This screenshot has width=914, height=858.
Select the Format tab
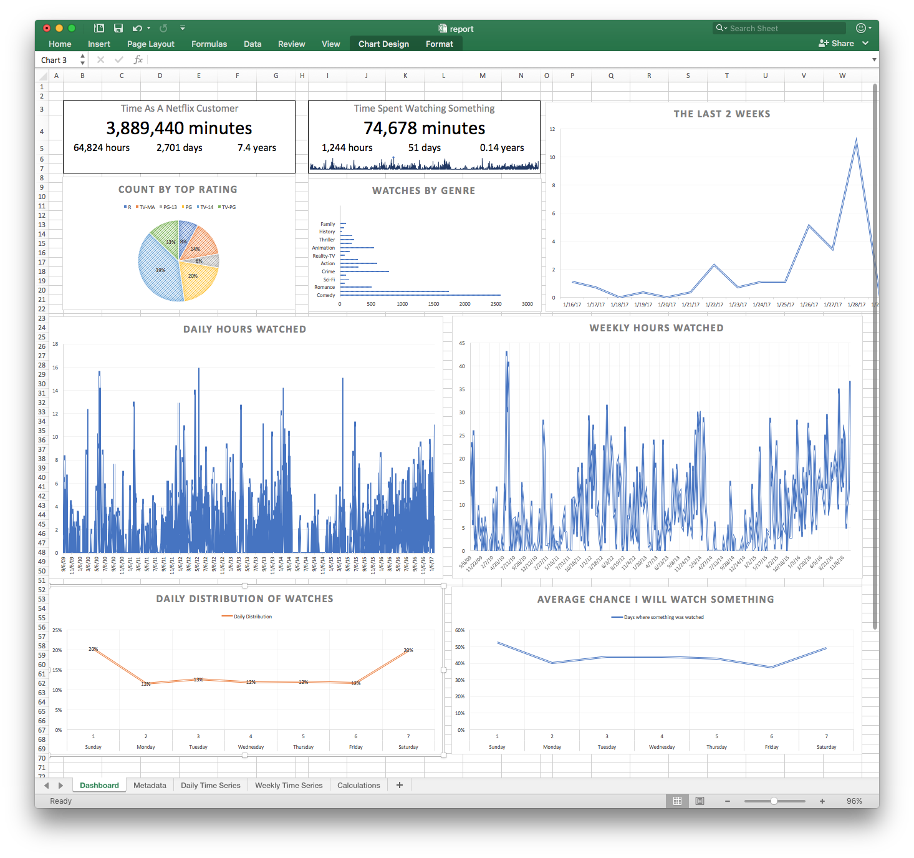pyautogui.click(x=440, y=44)
